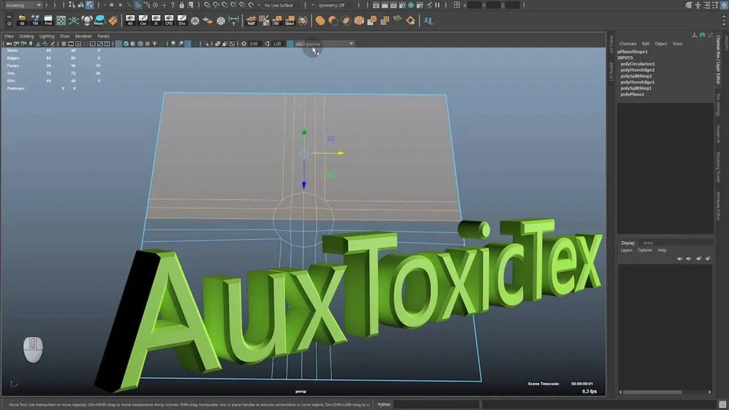Click the Reset shelf icon
729x410 pixels.
[x=100, y=20]
